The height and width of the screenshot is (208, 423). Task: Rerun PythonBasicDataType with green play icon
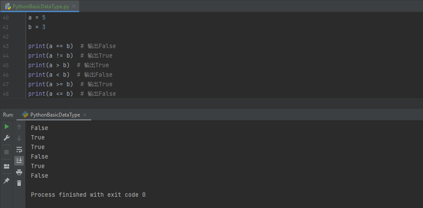[x=7, y=127]
